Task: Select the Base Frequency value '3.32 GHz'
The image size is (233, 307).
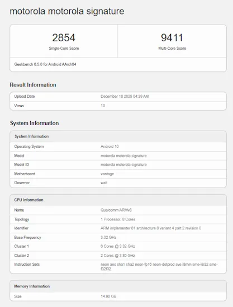Action: pos(108,237)
